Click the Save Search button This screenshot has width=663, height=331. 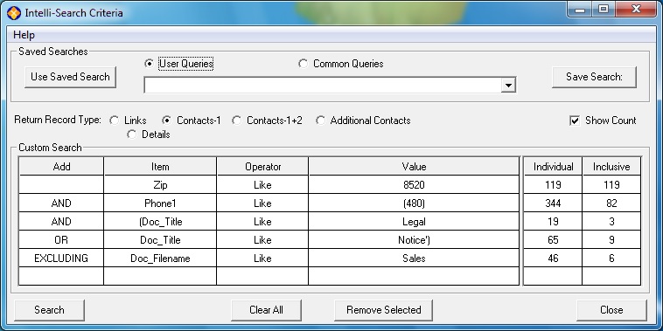594,77
